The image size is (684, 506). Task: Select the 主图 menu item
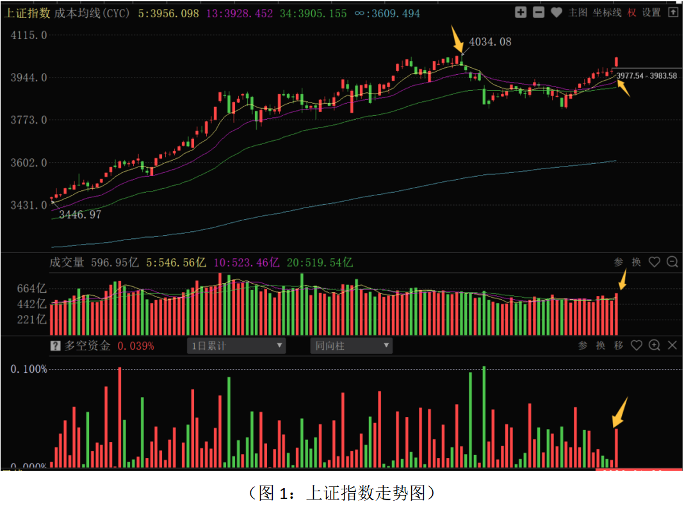578,12
